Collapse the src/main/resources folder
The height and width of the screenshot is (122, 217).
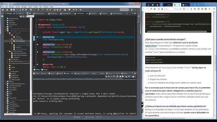7,51
